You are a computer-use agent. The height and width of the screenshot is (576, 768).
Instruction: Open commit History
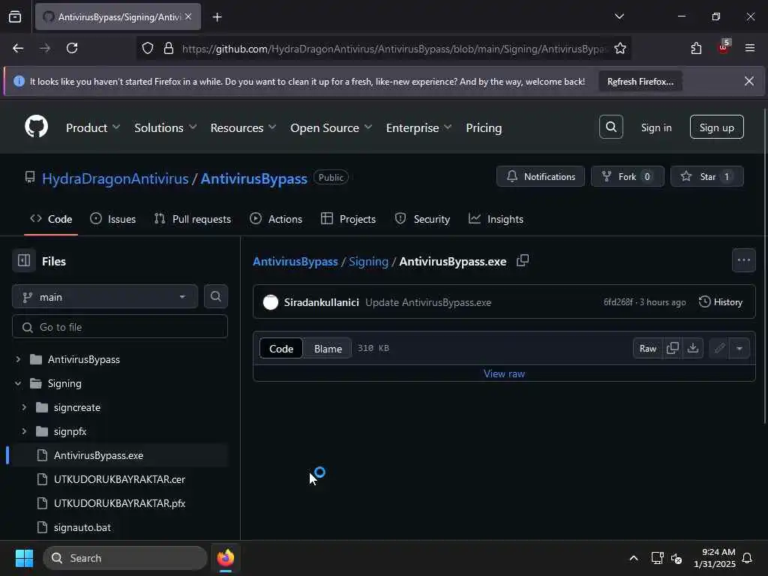pos(721,302)
